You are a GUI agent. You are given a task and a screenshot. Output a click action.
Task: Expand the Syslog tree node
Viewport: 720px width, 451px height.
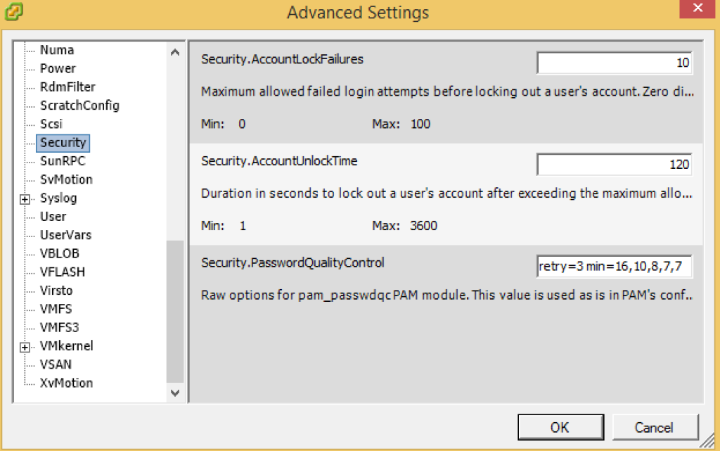pos(25,198)
